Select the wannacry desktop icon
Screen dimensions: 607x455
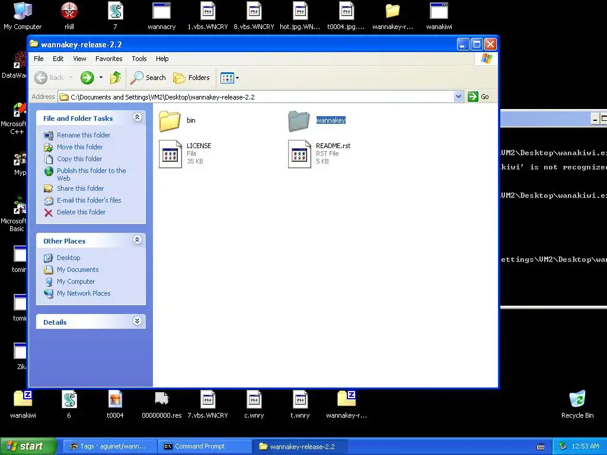click(x=161, y=16)
